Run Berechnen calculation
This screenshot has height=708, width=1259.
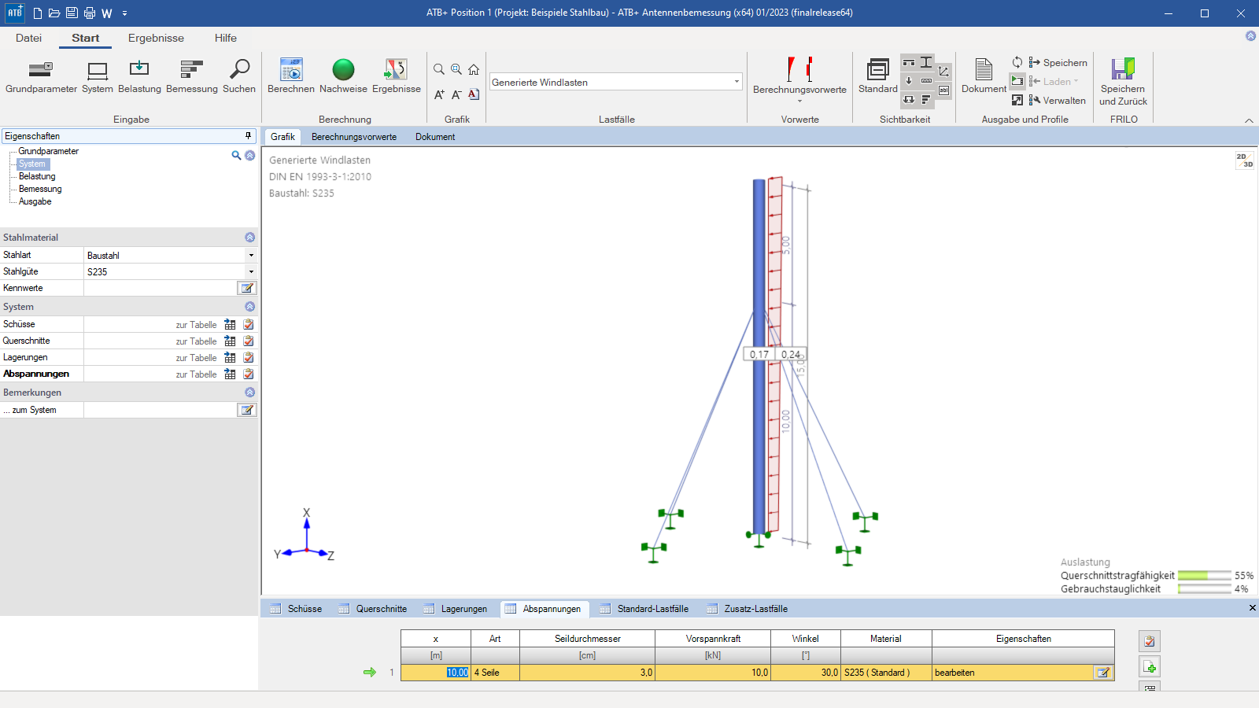click(291, 77)
